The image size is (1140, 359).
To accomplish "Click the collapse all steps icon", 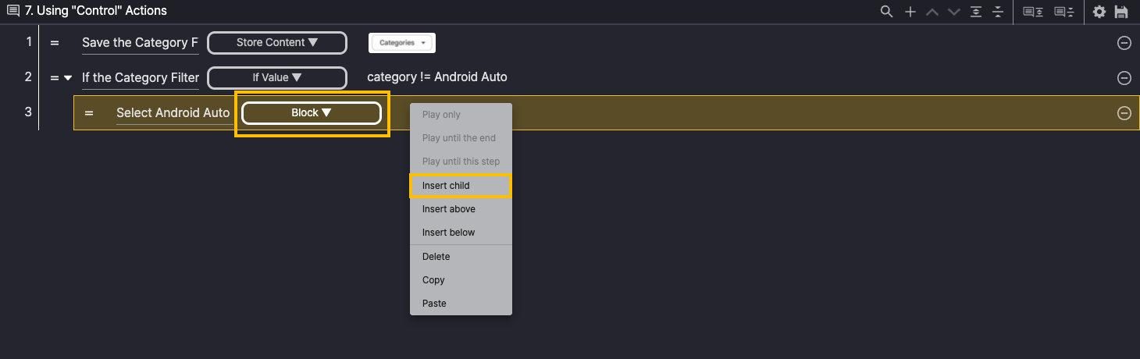I will click(998, 12).
